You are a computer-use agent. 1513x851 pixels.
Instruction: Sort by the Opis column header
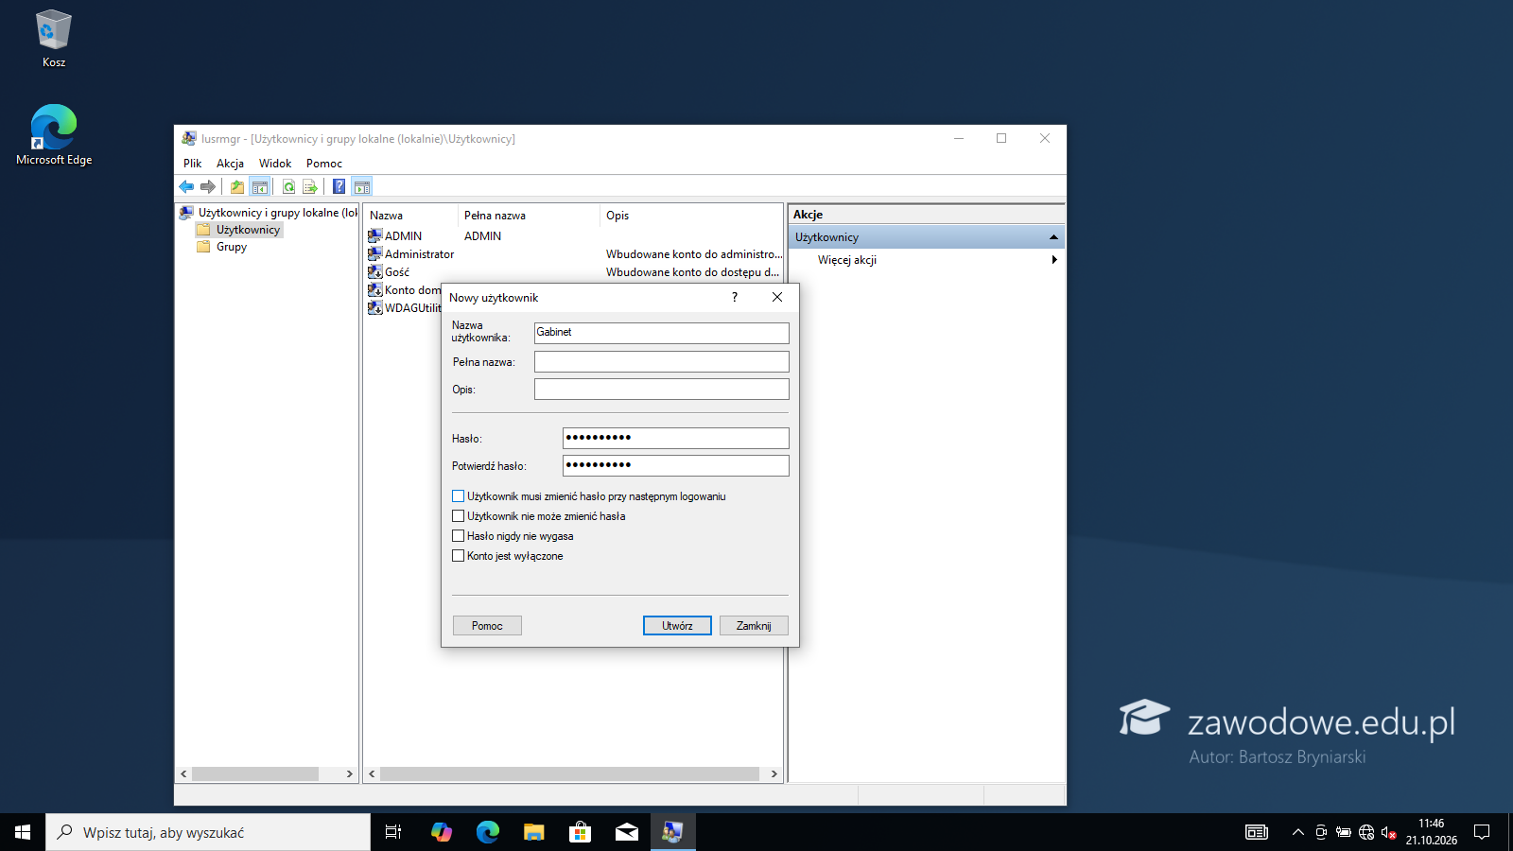click(692, 216)
